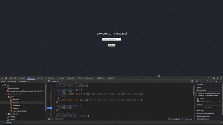Click the deactivate breakpoints icon

215,81
